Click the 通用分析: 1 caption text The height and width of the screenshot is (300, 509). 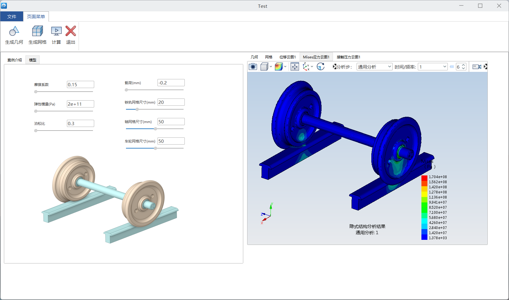click(x=367, y=233)
